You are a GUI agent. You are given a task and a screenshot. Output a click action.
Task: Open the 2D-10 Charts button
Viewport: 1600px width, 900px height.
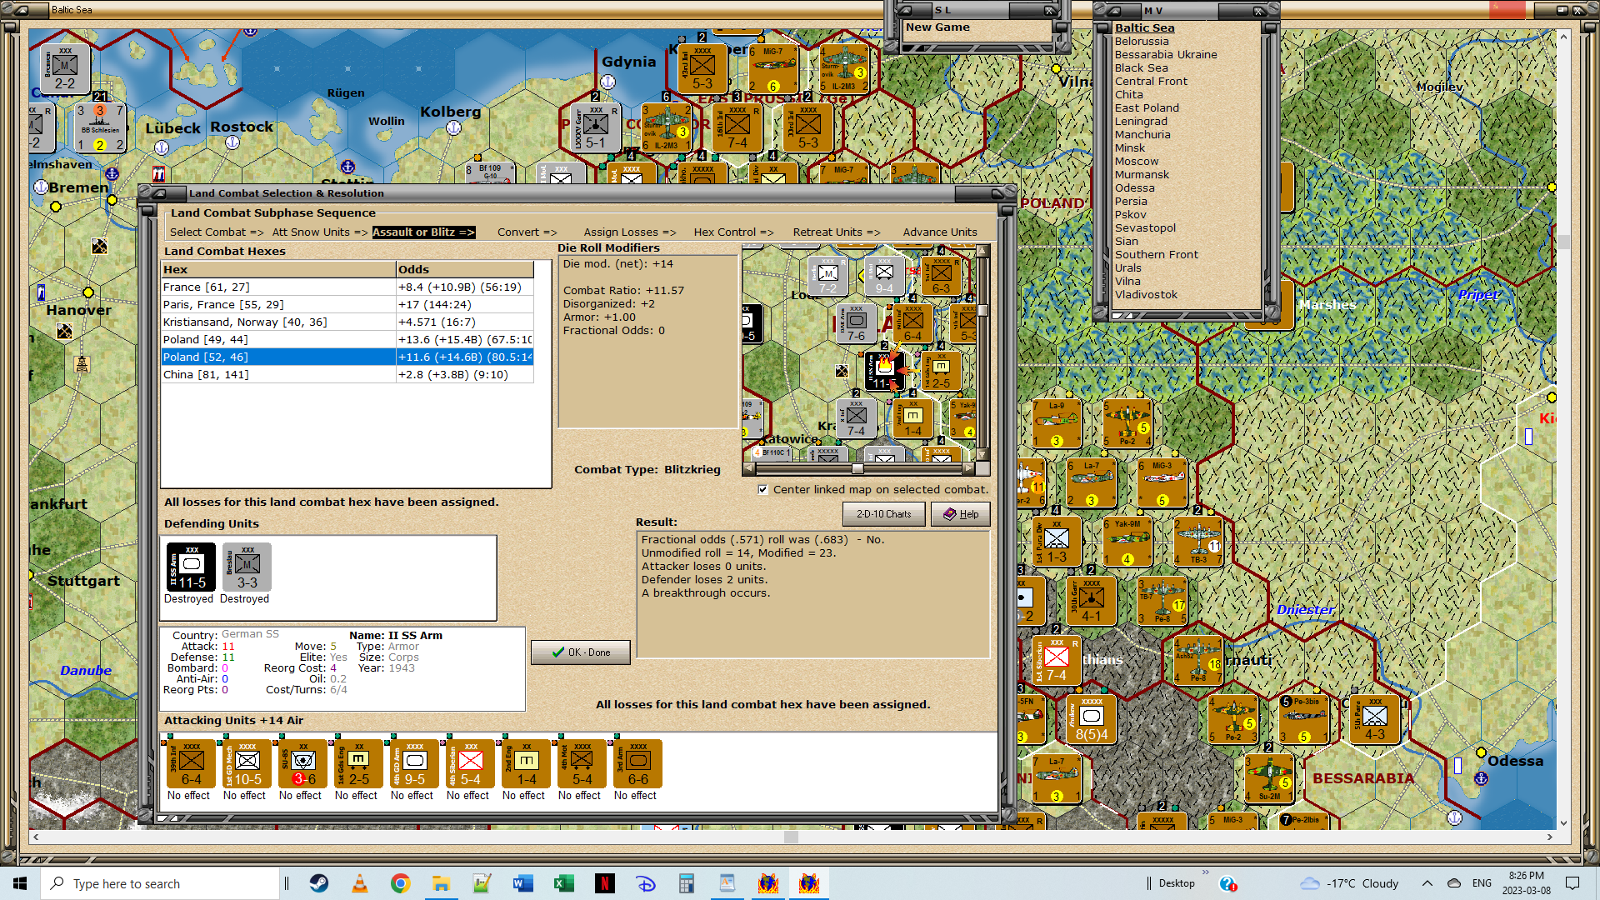(x=883, y=514)
